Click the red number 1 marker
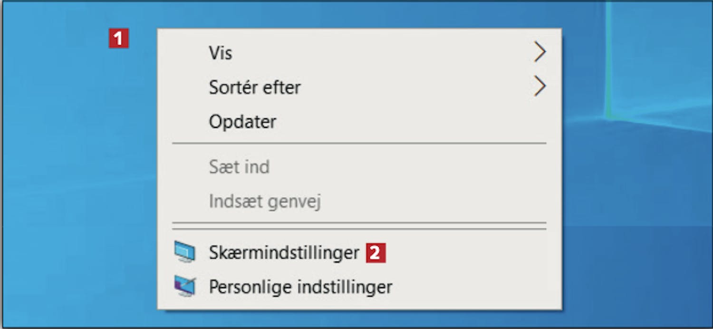Screen dimensions: 713x329 [118, 39]
